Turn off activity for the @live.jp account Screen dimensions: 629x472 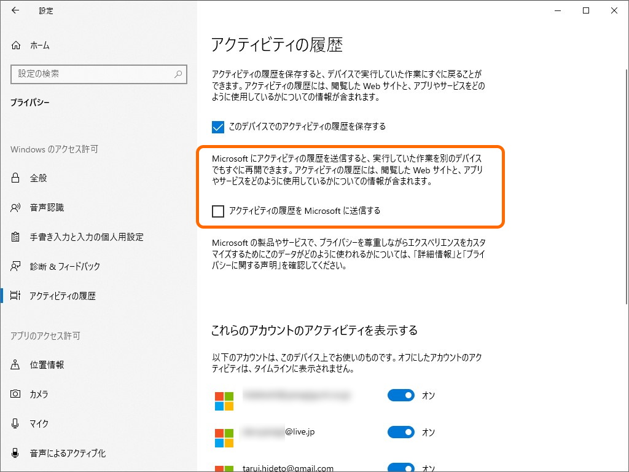click(400, 432)
